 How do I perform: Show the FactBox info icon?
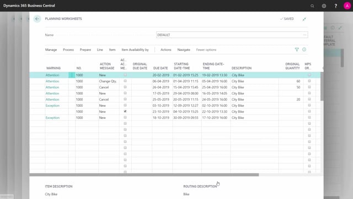point(304,49)
